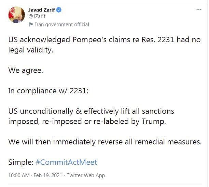Open the #CommitActMeet hashtag

pyautogui.click(x=66, y=162)
